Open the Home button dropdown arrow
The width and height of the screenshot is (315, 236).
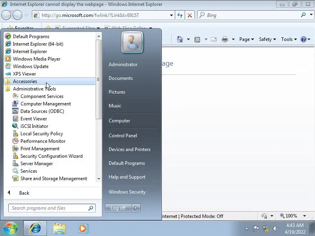188,39
